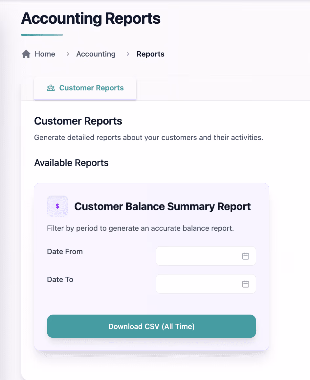Click the Available Reports section heading
This screenshot has height=380, width=310.
pyautogui.click(x=71, y=163)
